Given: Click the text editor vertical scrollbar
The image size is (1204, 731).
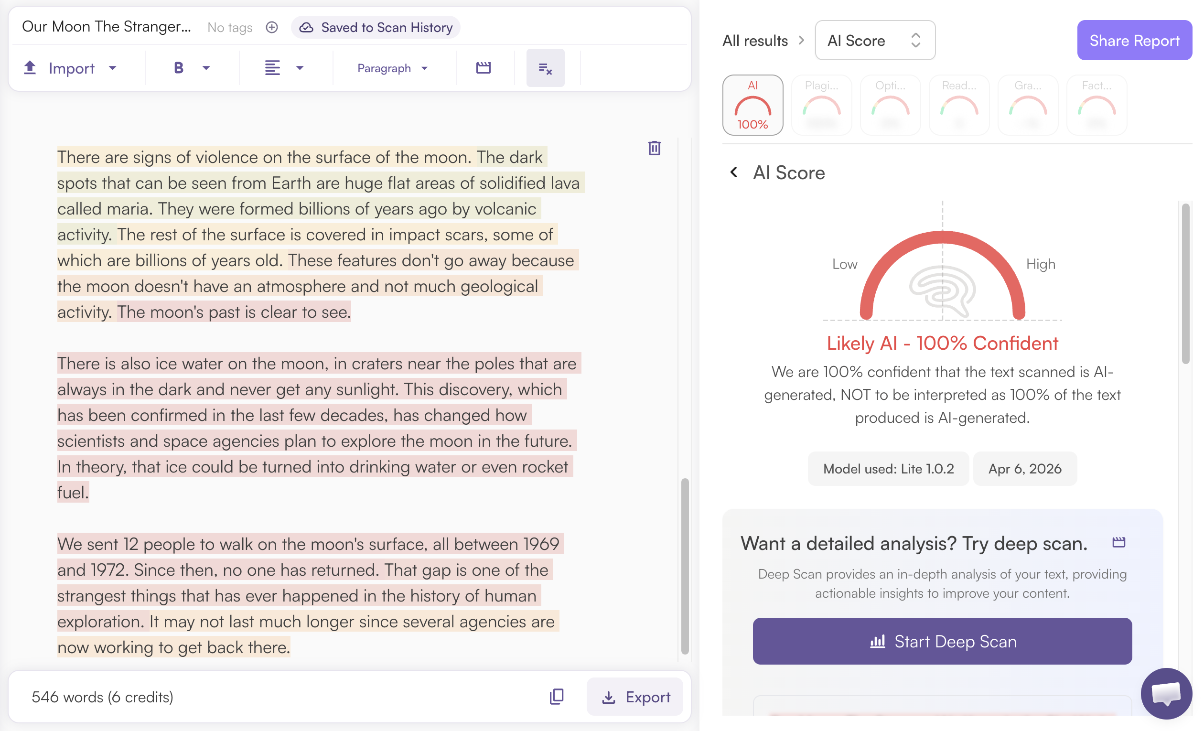Looking at the screenshot, I should click(x=685, y=566).
